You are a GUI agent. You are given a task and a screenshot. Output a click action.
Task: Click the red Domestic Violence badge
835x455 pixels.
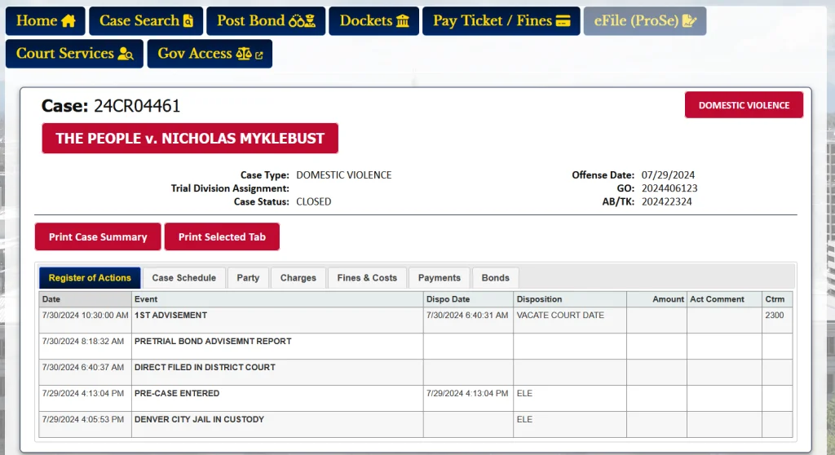(x=743, y=105)
